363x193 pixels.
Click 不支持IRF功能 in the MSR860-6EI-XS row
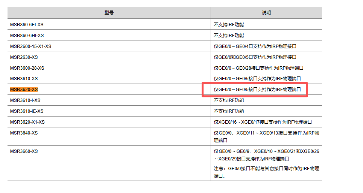coord(229,24)
